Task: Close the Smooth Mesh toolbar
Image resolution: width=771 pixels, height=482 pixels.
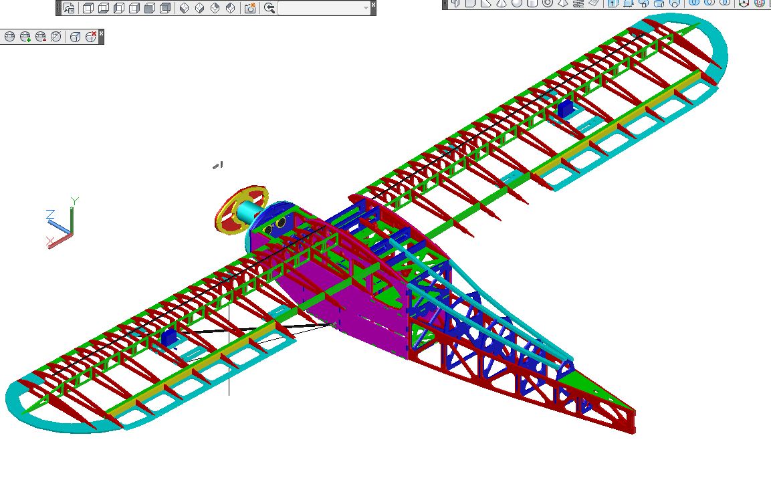Action: (x=101, y=32)
